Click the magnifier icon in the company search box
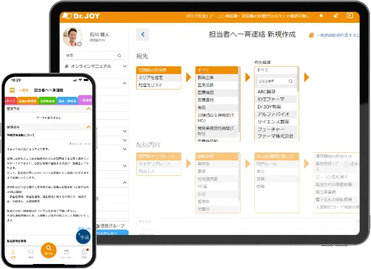371x269 pixels. tap(291, 81)
